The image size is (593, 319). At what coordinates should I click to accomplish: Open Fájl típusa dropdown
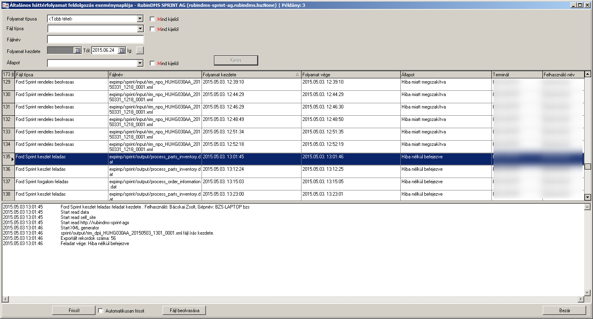click(140, 29)
